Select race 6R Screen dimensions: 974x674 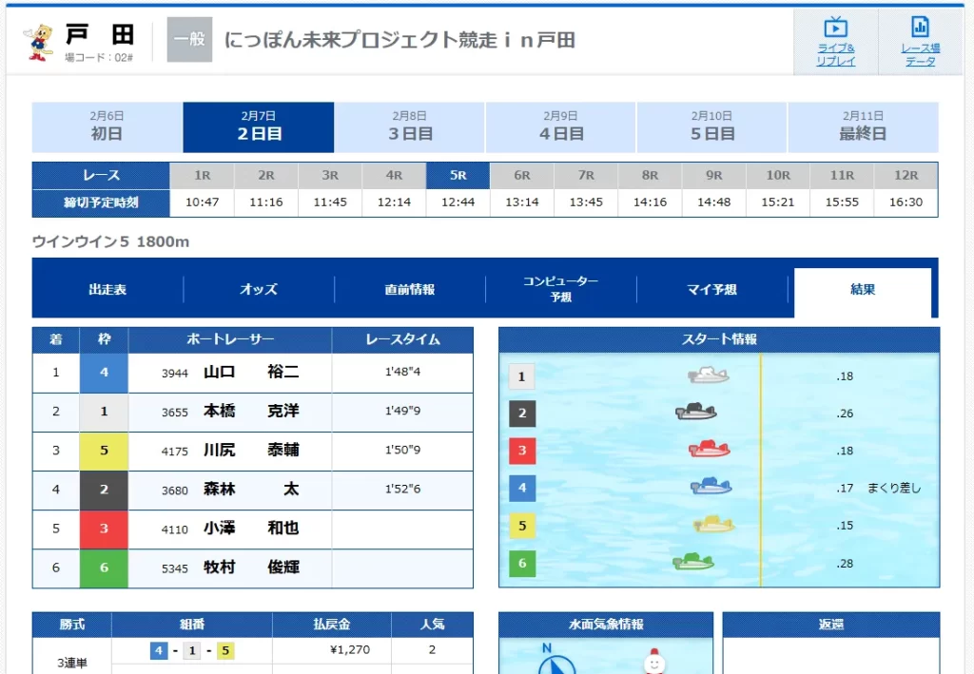[521, 177]
